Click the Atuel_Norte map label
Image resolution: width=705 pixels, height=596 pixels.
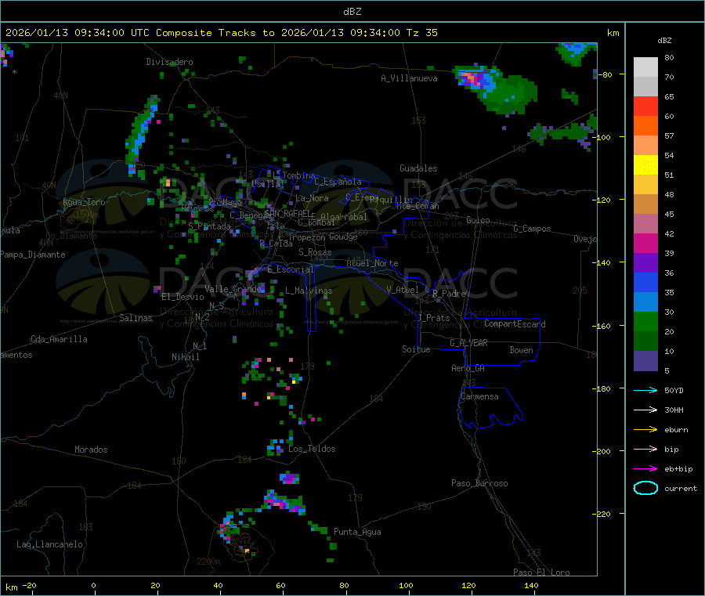pyautogui.click(x=372, y=263)
